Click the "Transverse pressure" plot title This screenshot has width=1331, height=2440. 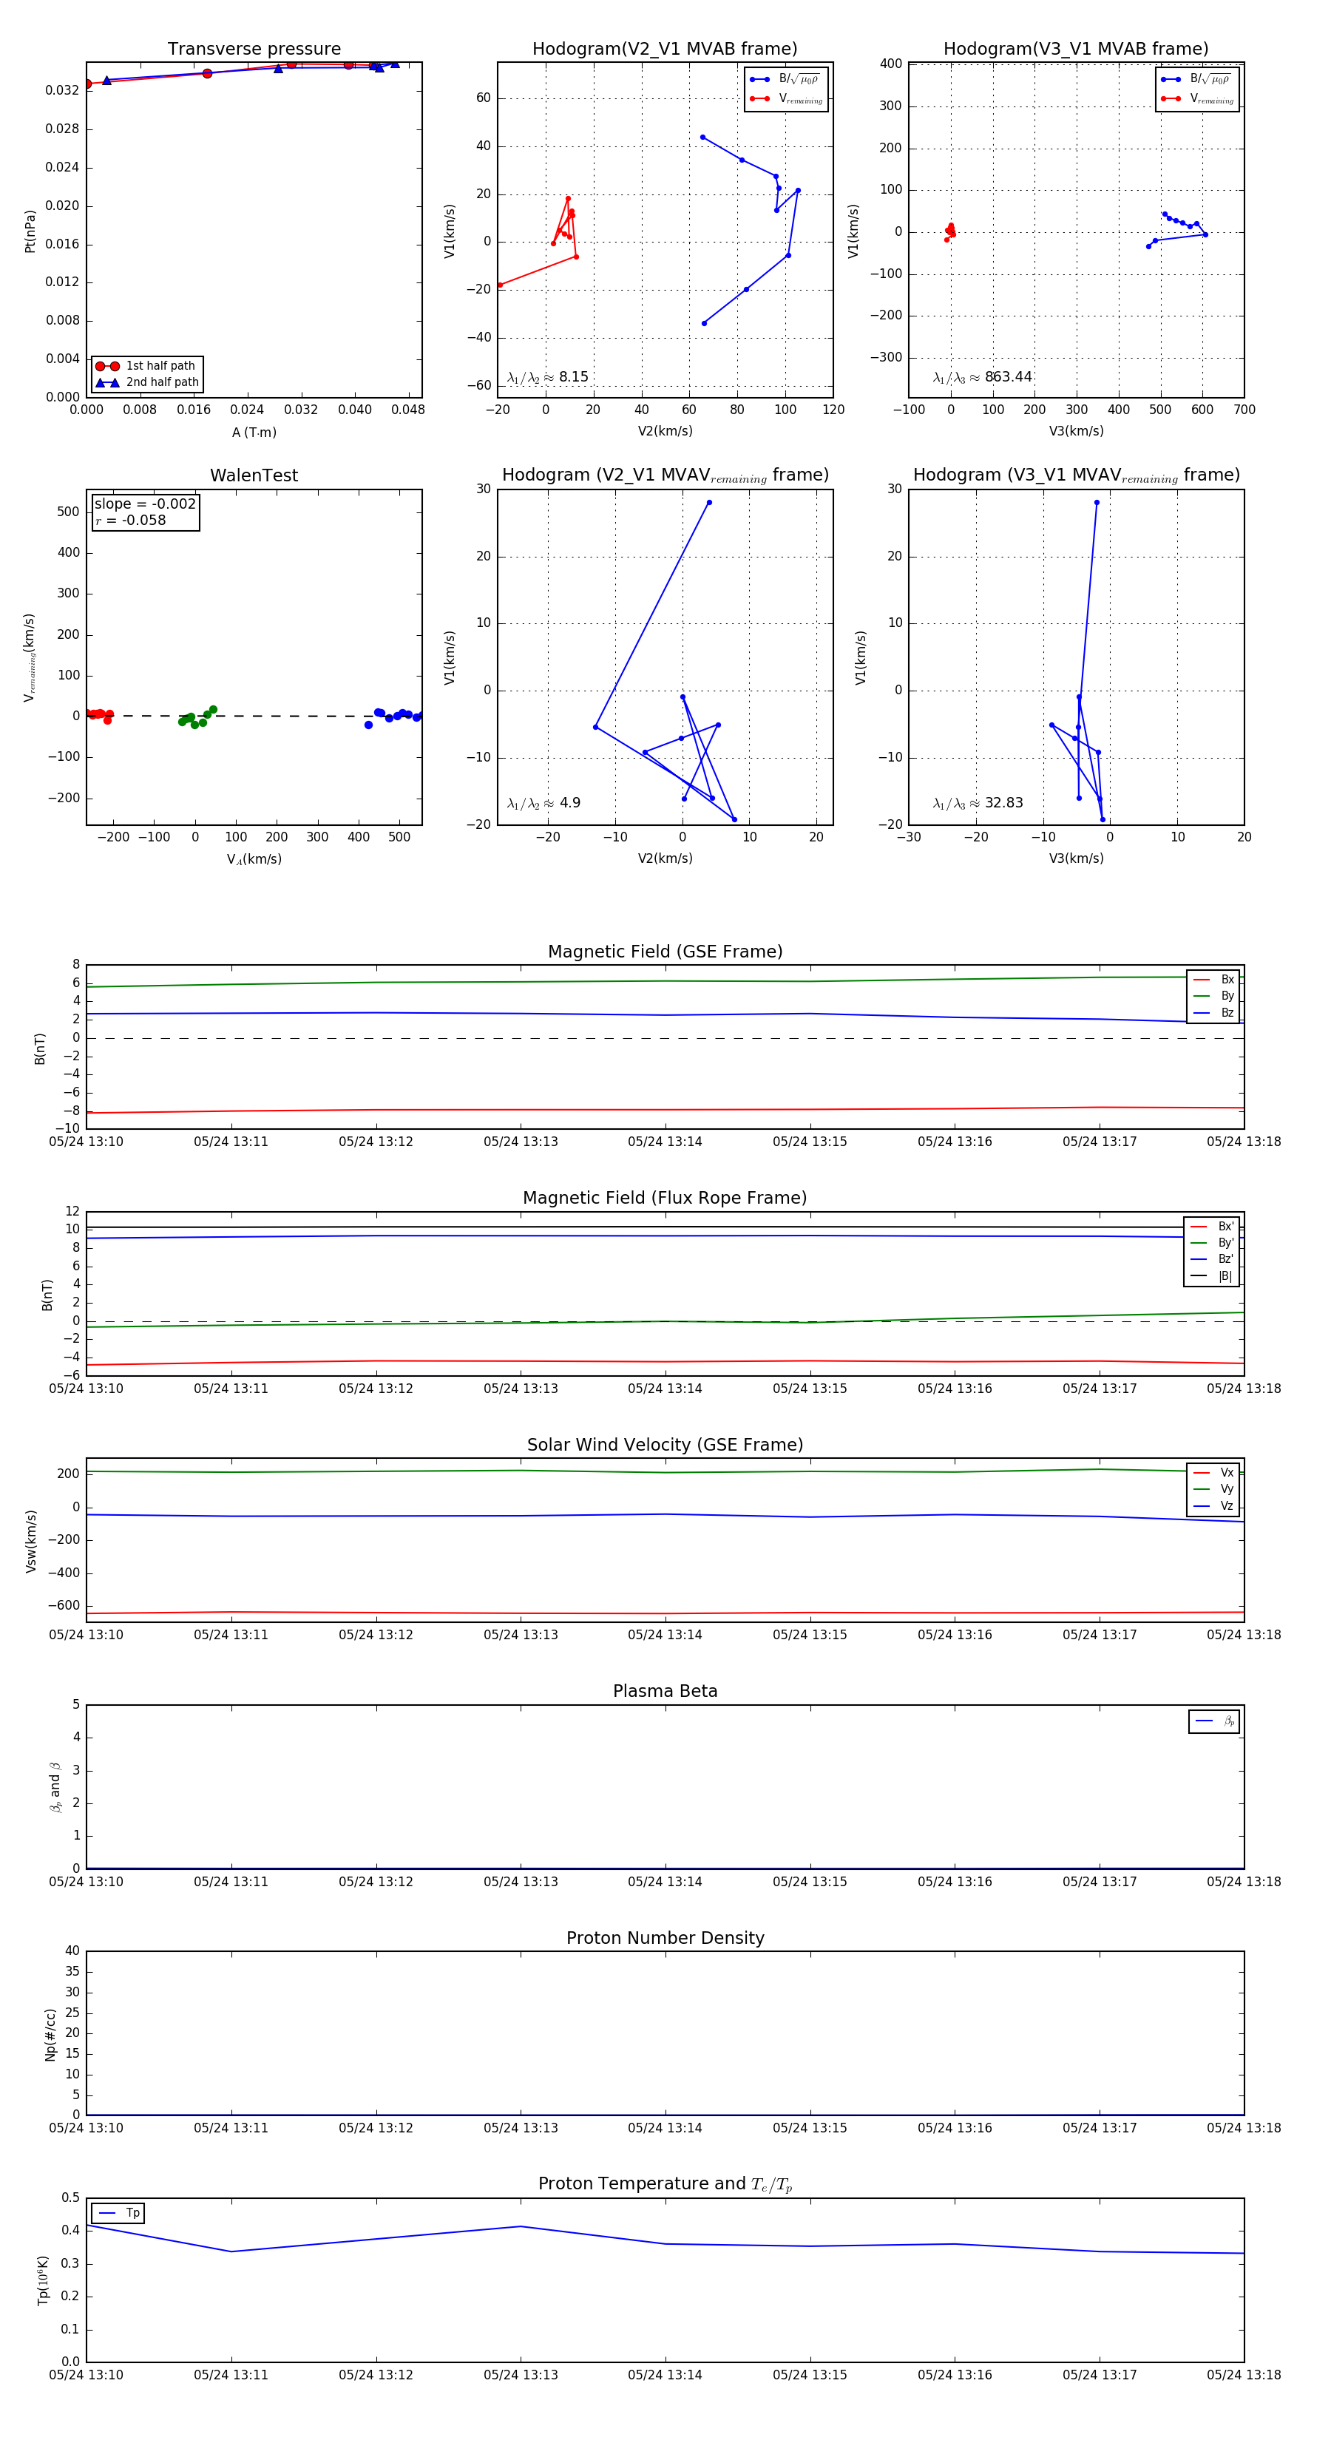254,50
